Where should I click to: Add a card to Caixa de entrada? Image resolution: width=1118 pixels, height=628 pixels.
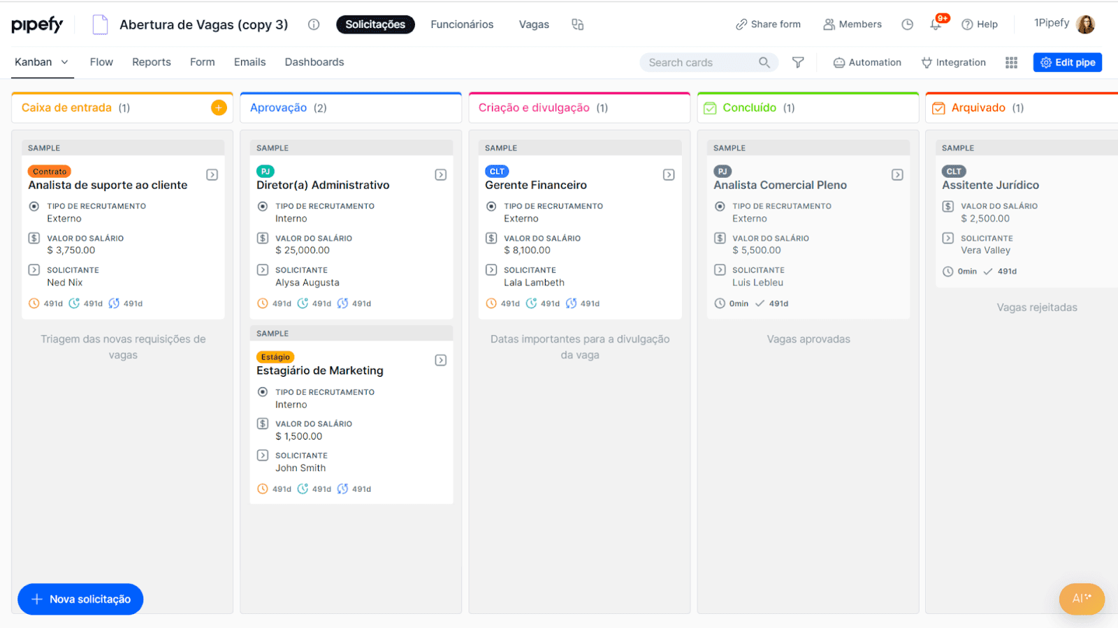pyautogui.click(x=219, y=107)
